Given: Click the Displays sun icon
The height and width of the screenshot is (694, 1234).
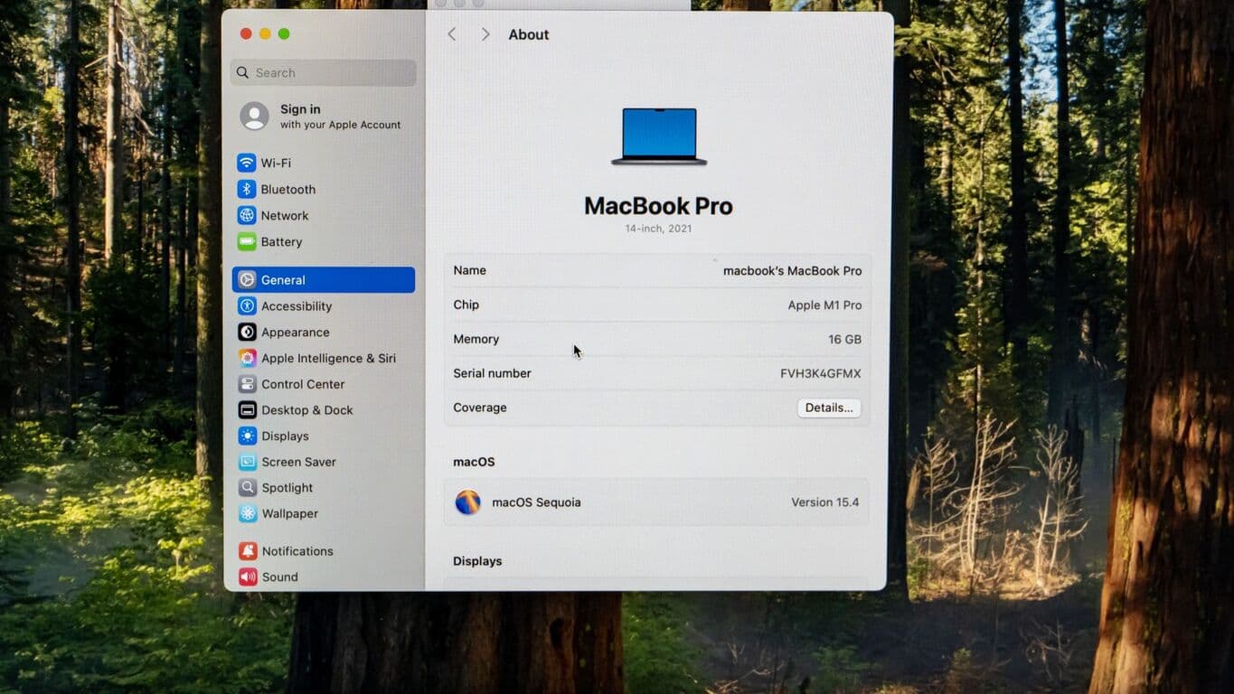Looking at the screenshot, I should 247,436.
